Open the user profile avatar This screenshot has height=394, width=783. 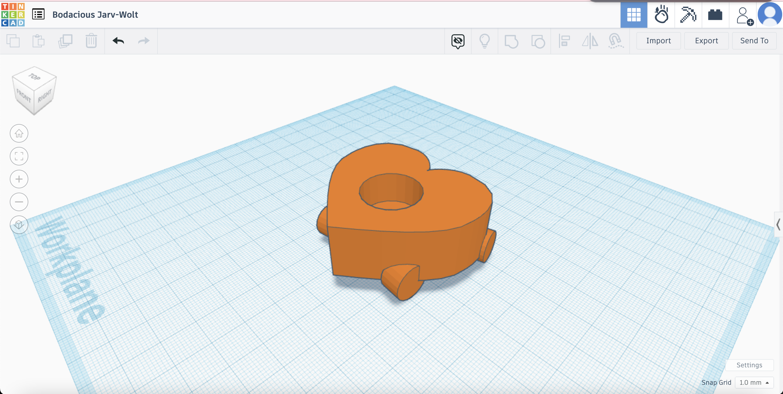[x=770, y=14]
